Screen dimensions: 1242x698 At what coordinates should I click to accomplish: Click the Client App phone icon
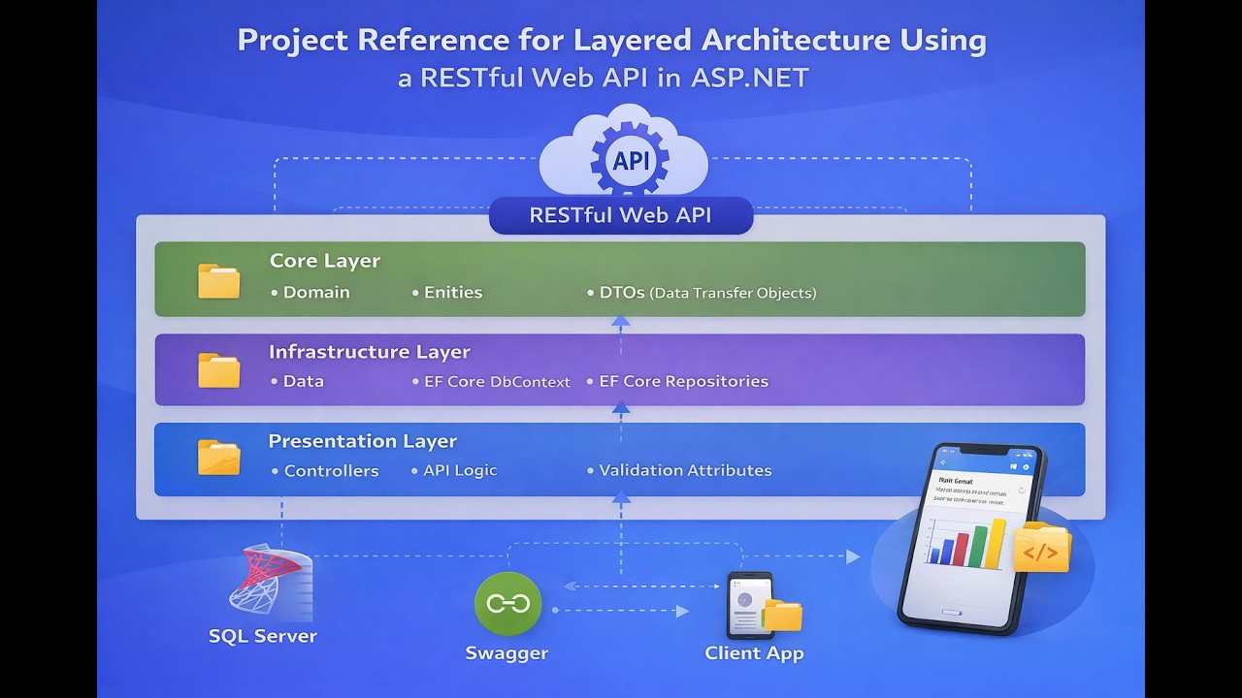749,604
